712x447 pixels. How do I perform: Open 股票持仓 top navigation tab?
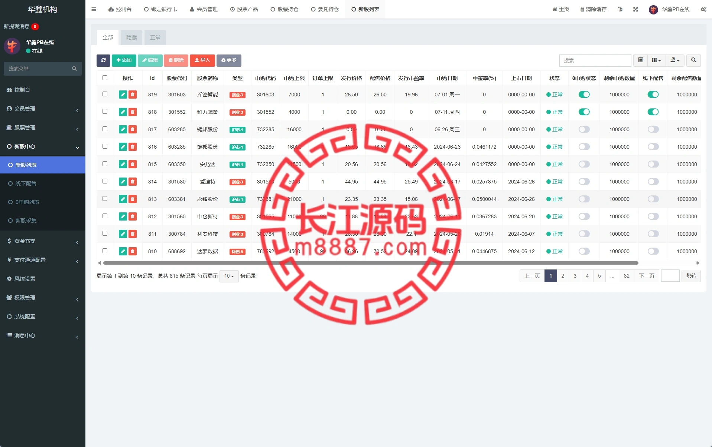pos(285,9)
